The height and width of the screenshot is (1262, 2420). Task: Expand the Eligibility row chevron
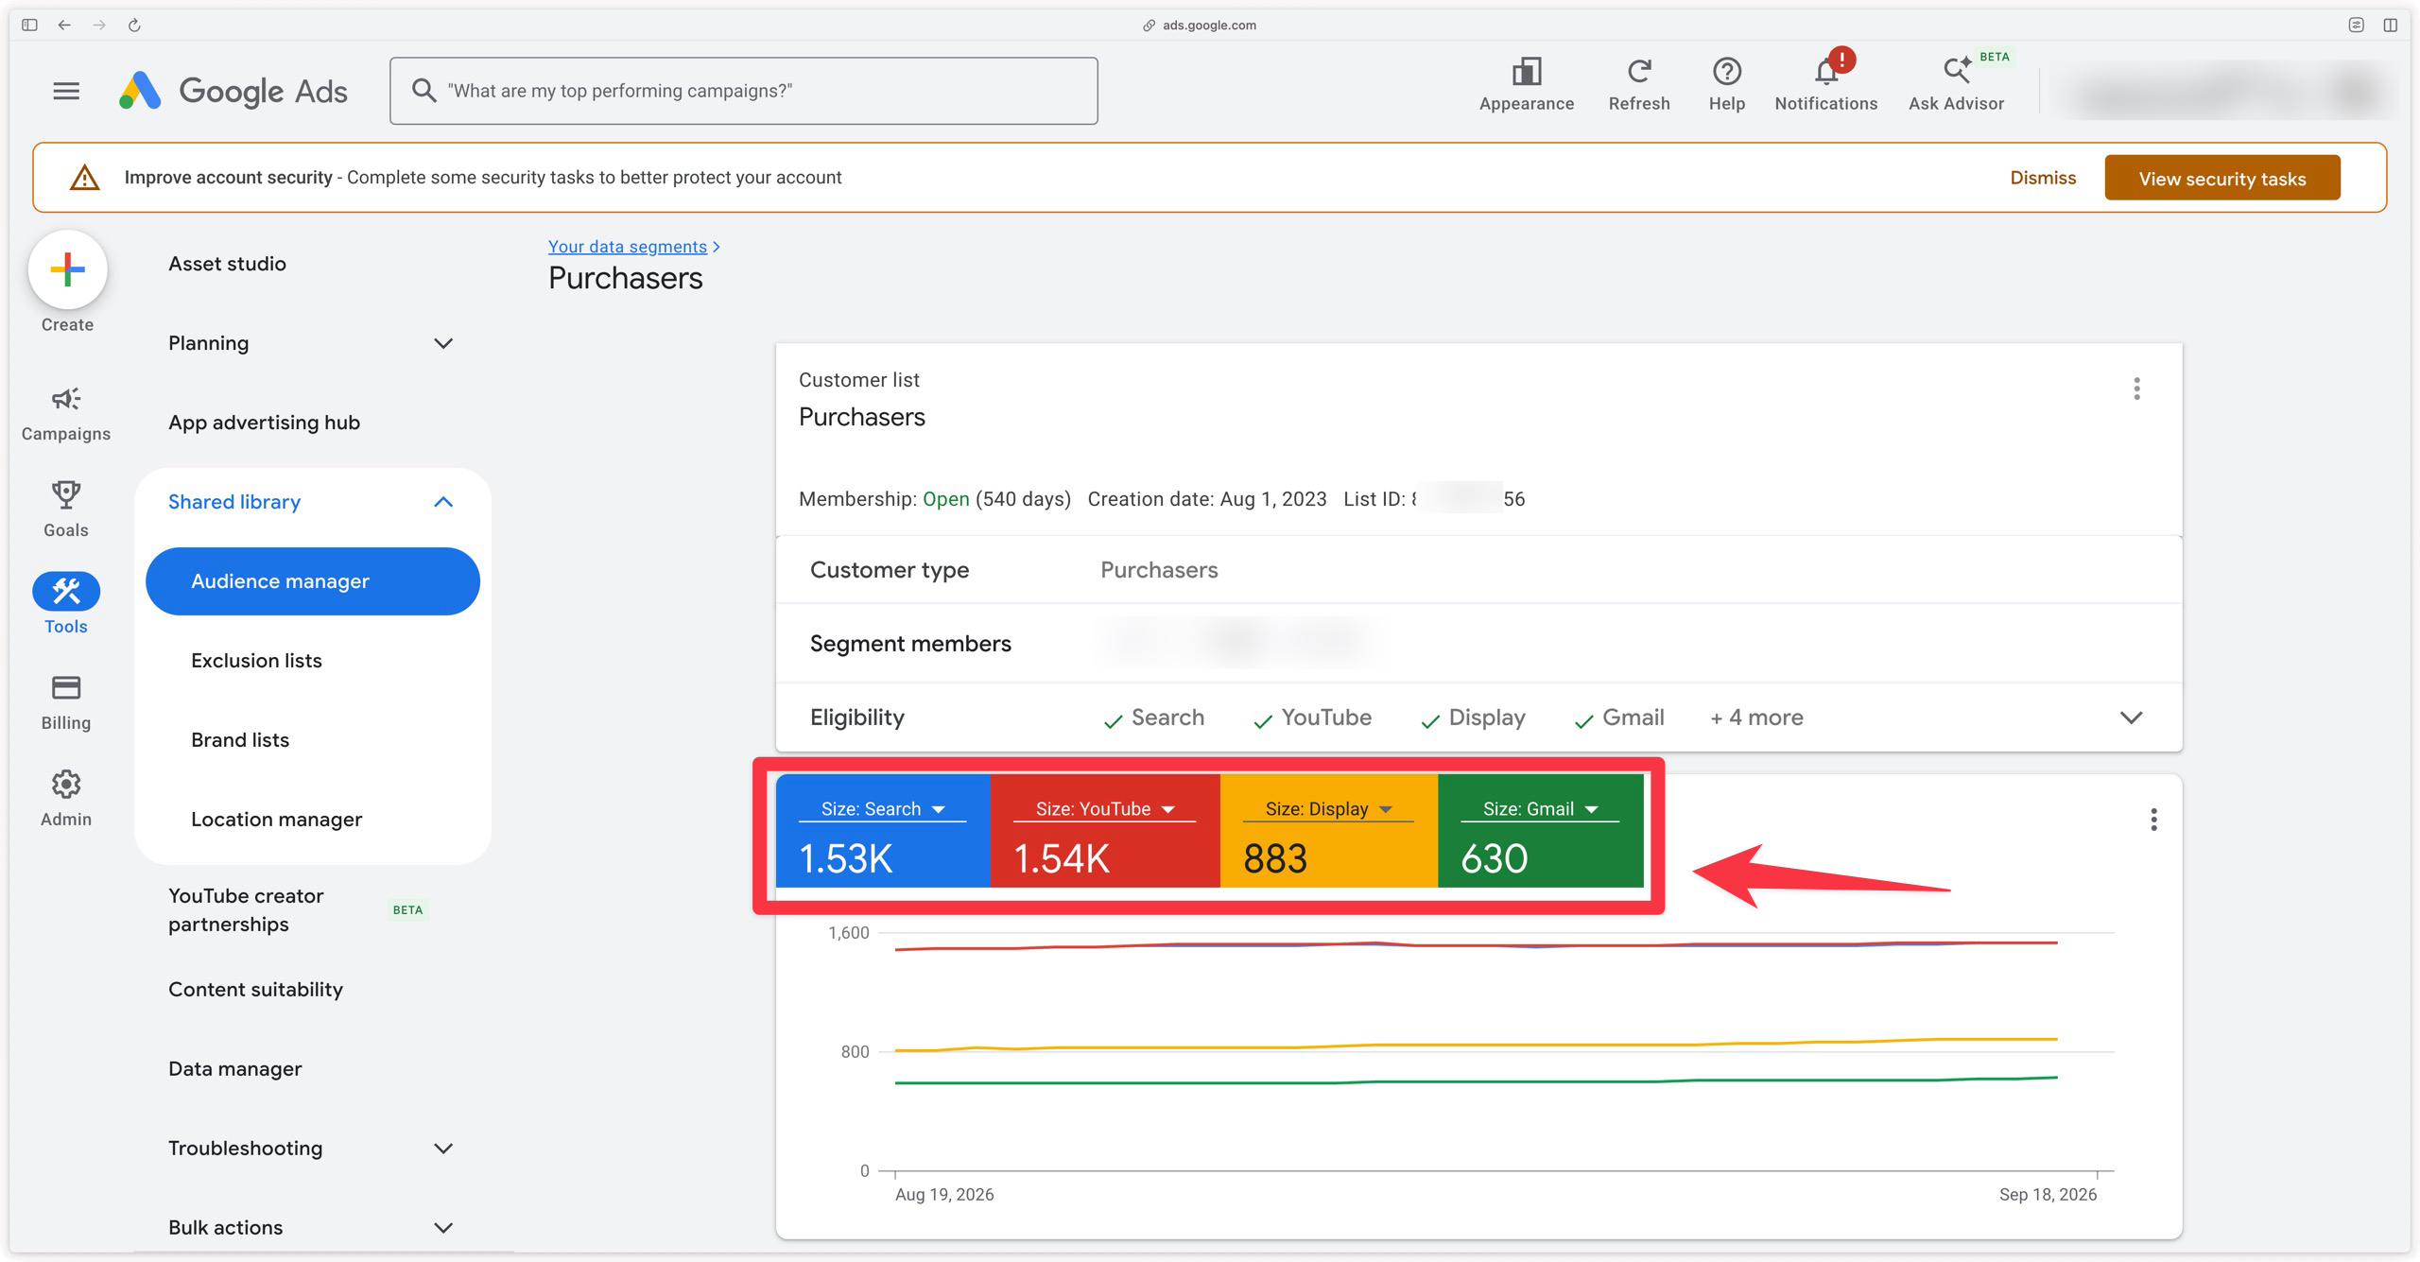tap(2131, 717)
